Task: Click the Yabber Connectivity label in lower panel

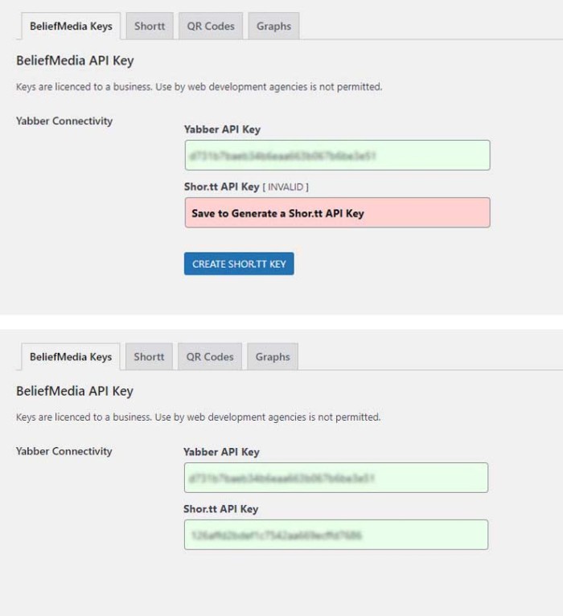Action: click(x=64, y=451)
